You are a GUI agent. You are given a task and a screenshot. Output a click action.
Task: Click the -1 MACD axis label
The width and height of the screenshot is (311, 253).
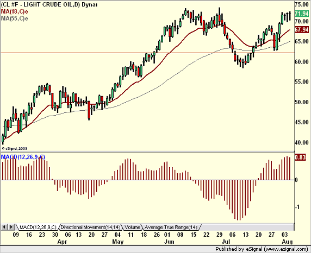(297, 207)
